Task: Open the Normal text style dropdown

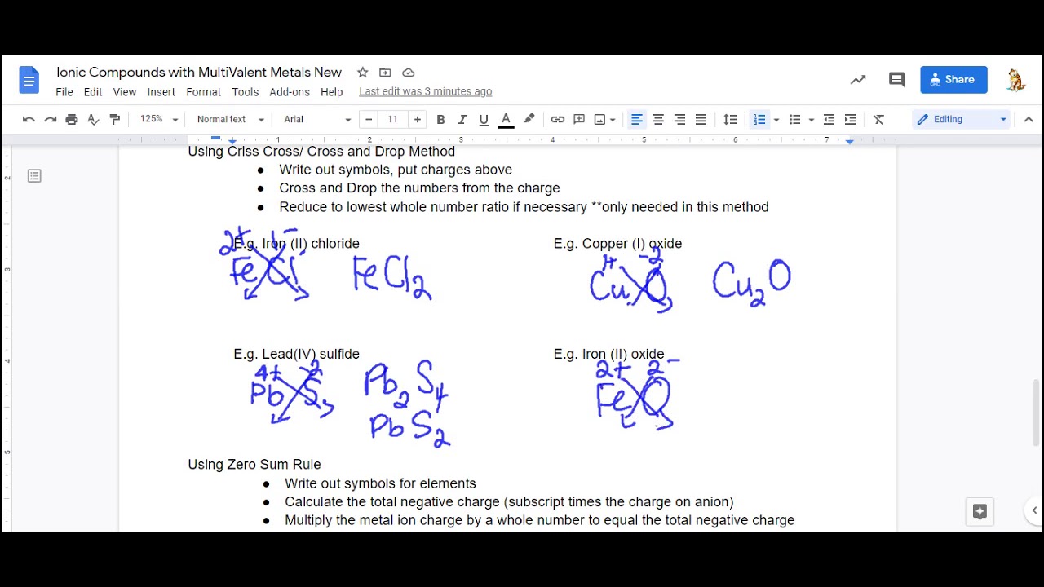Action: pos(231,120)
